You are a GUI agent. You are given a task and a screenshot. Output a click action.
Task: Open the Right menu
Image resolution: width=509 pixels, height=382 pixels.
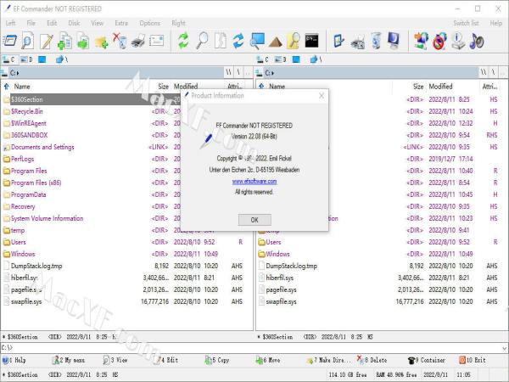click(178, 23)
